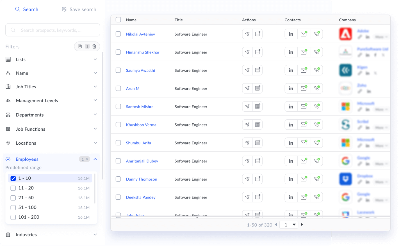Click send icon for Nikolai Avteniev
The width and height of the screenshot is (401, 247).
(x=247, y=34)
